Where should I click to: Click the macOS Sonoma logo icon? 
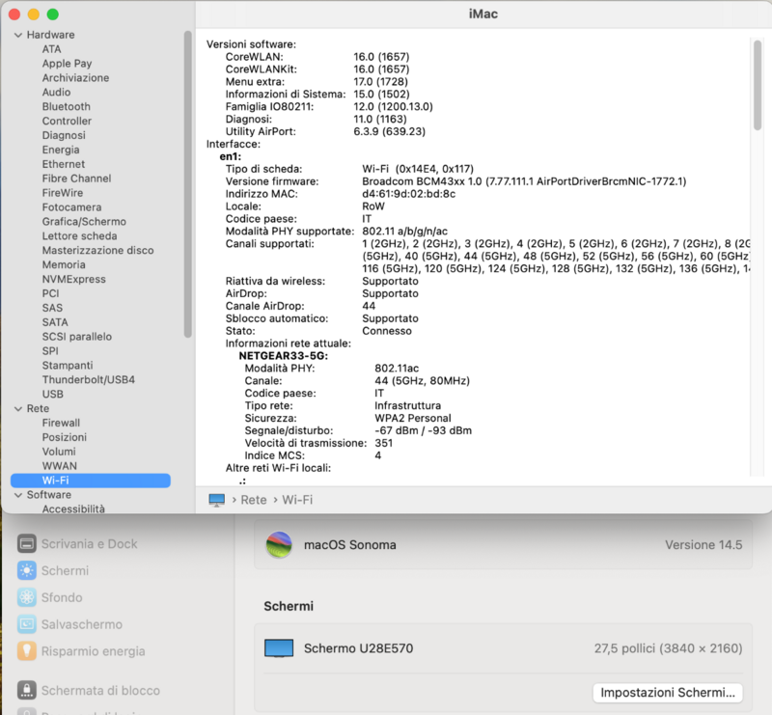(x=279, y=544)
